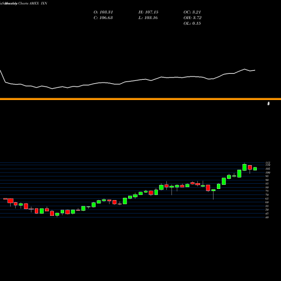281x281 pixels.
Task: Click the 40 price axis label
Action: pyautogui.click(x=267, y=217)
